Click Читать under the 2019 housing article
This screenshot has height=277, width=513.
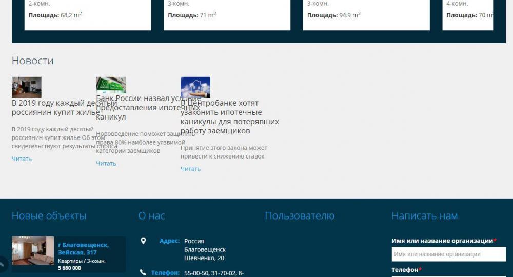22,159
